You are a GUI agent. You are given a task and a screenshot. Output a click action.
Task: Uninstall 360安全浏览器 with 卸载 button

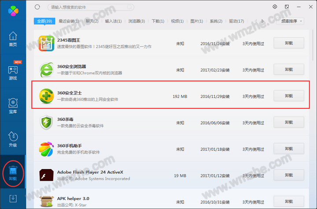coord(289,69)
